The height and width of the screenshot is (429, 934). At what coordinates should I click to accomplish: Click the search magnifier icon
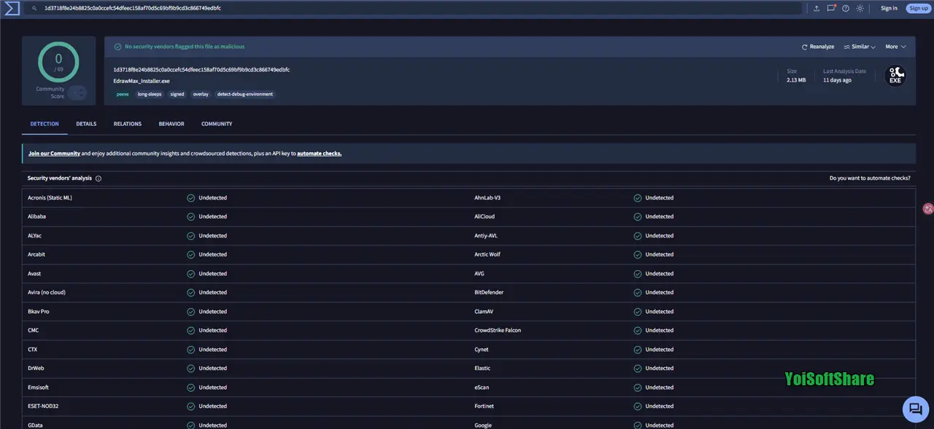click(34, 8)
